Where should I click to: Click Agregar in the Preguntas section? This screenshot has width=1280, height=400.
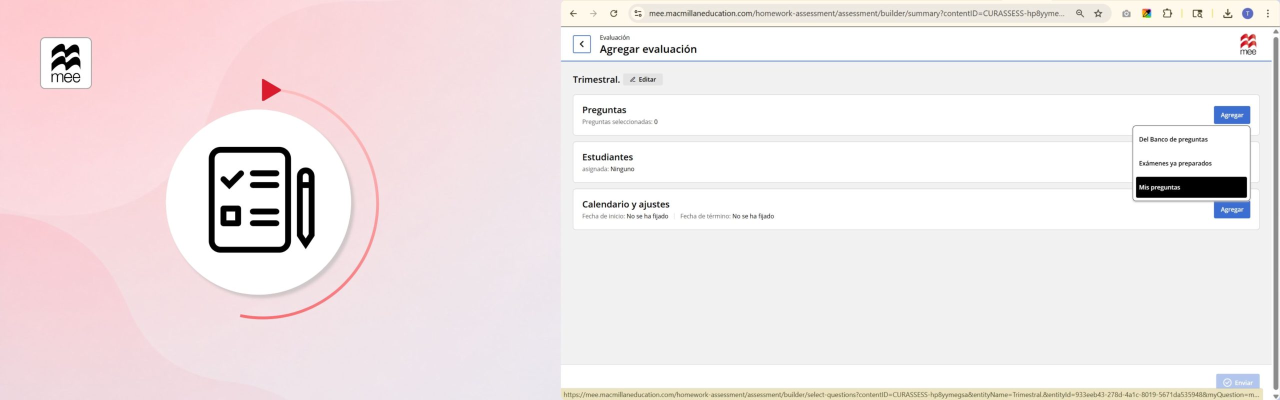point(1231,115)
